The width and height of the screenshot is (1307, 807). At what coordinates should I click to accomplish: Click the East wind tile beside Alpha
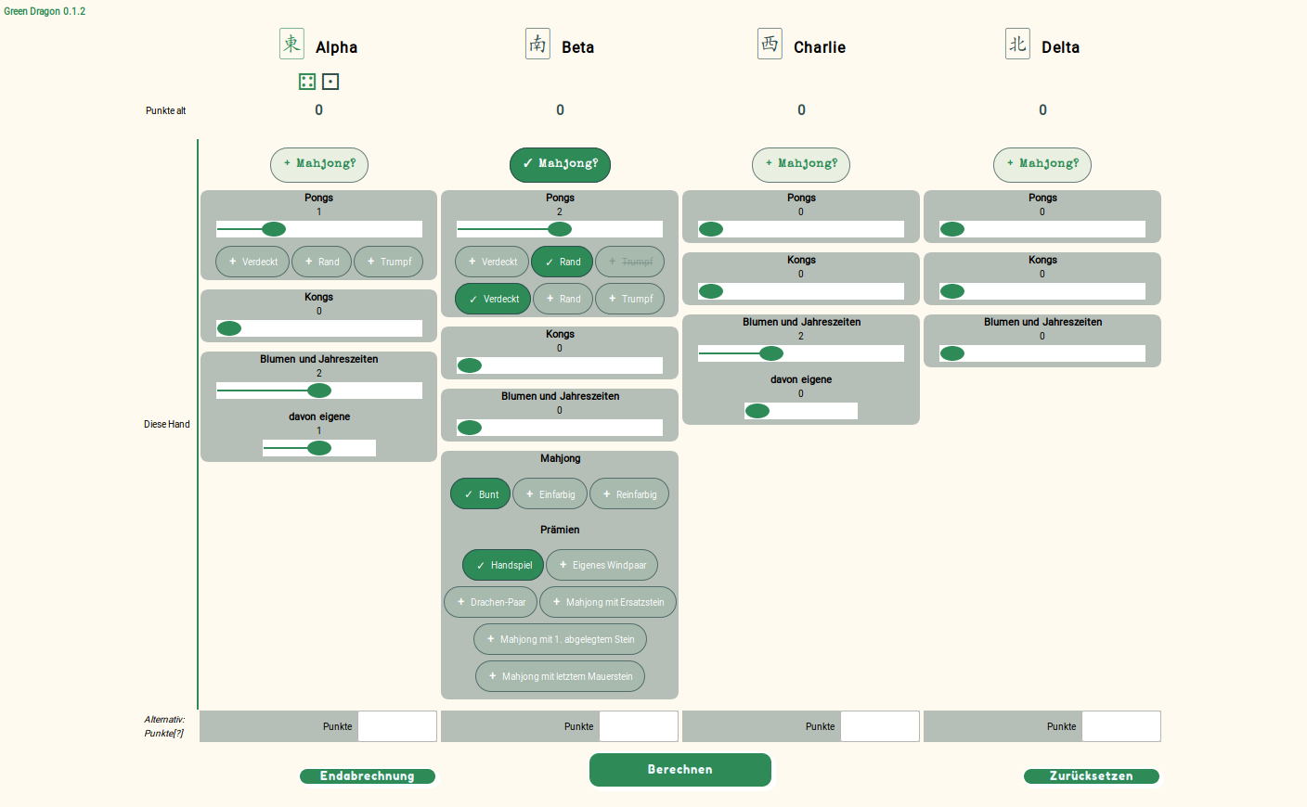[291, 44]
